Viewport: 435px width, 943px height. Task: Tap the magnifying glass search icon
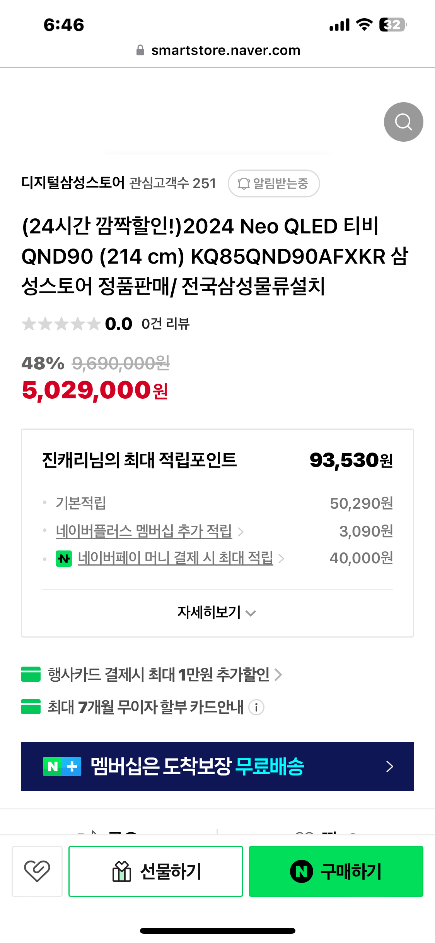403,122
